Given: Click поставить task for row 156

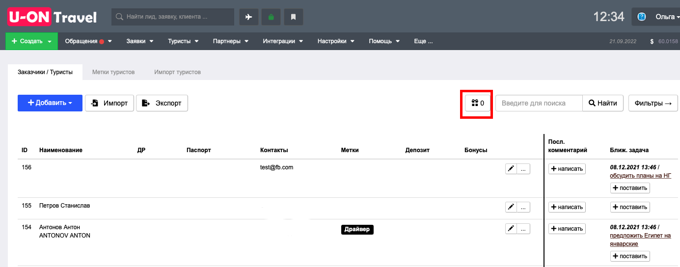Looking at the screenshot, I should [630, 188].
